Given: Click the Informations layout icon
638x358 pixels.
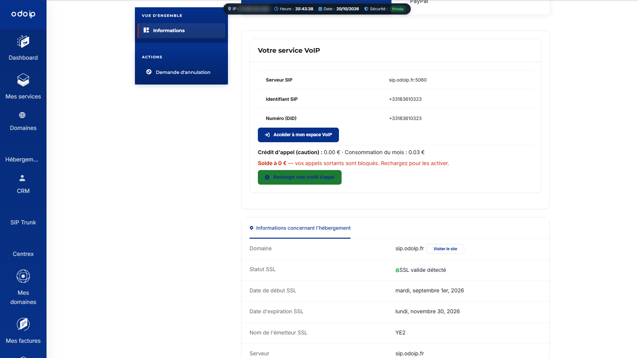Looking at the screenshot, I should 146,30.
